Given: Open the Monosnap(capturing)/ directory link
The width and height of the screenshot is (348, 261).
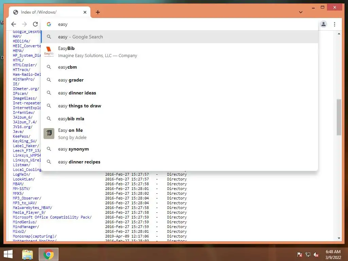Looking at the screenshot, I should click(x=35, y=237).
